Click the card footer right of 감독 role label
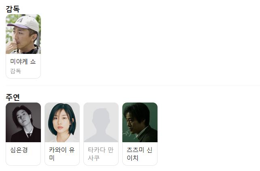The width and height of the screenshot is (260, 171). coord(31,71)
